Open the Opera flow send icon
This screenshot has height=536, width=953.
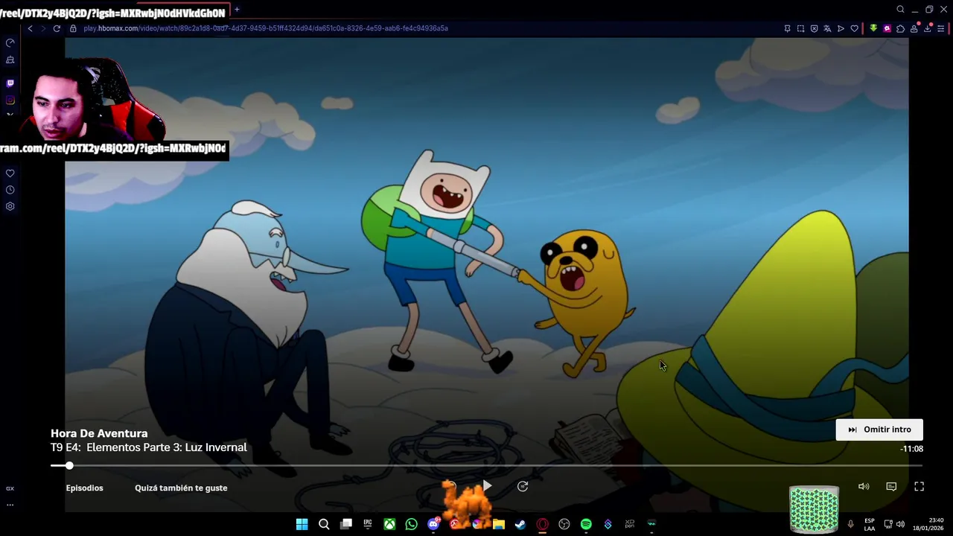pos(841,28)
